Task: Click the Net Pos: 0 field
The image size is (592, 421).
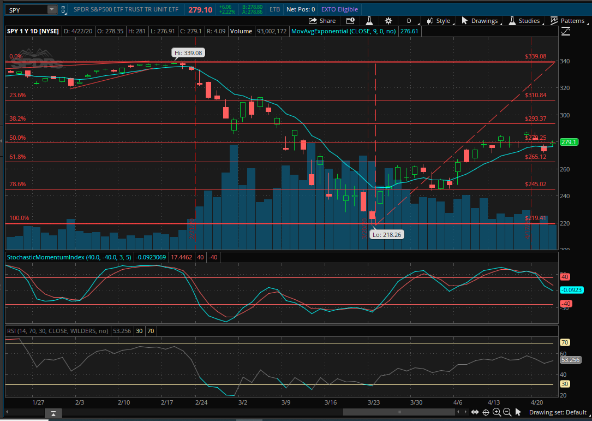Action: click(301, 9)
